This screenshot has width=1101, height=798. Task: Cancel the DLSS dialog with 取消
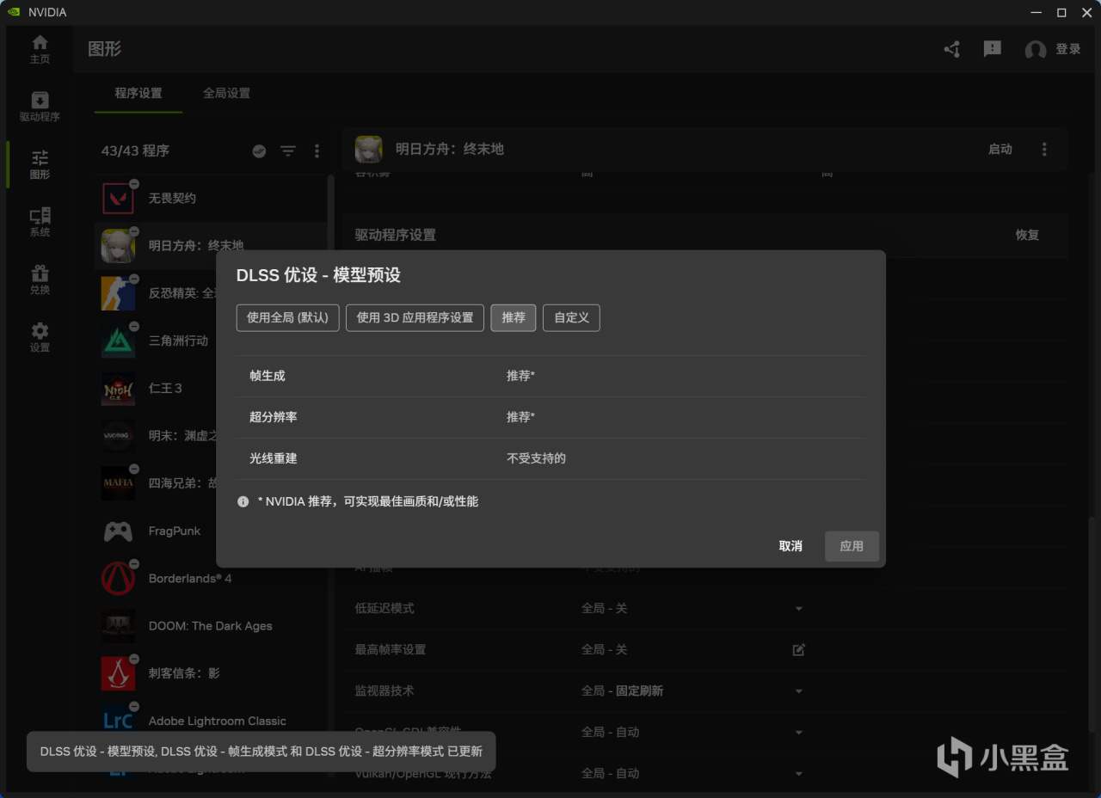(x=790, y=546)
